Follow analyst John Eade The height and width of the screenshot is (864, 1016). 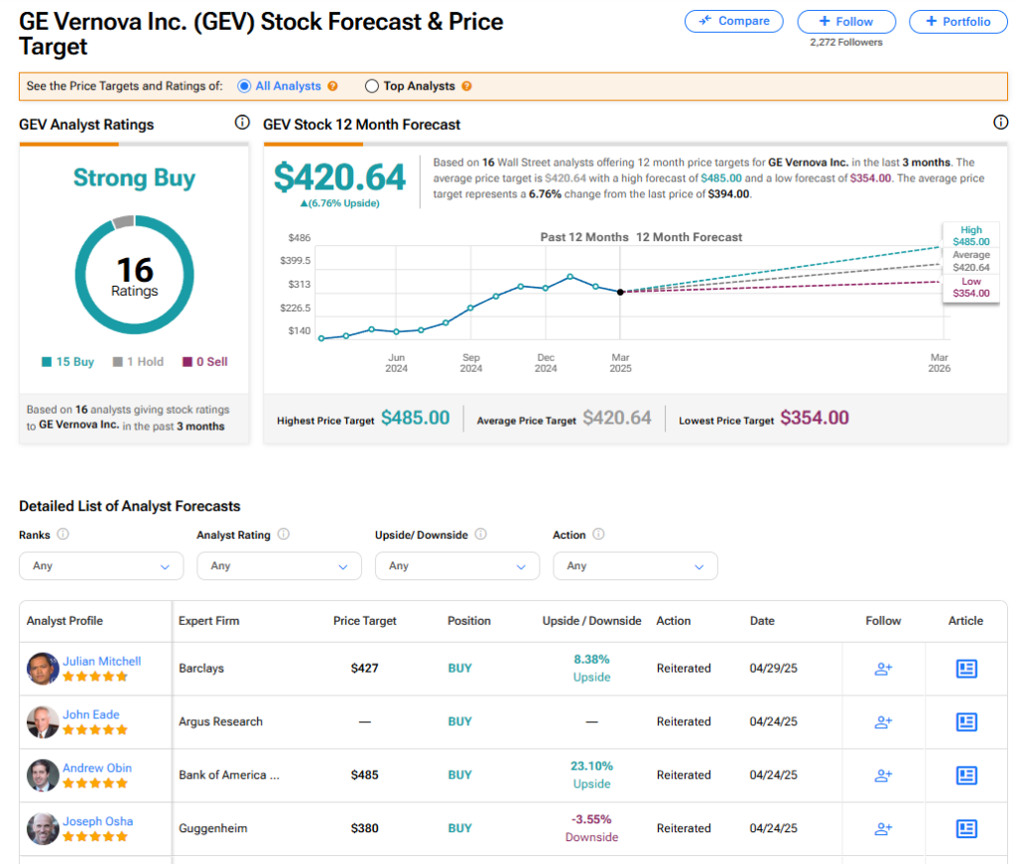tap(883, 721)
